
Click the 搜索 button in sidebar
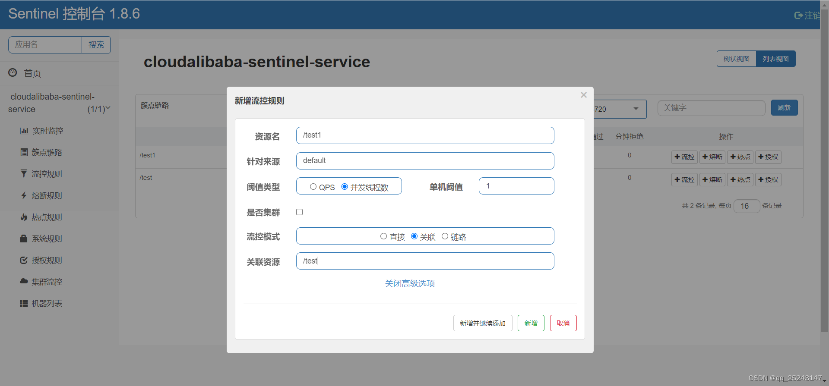point(96,45)
